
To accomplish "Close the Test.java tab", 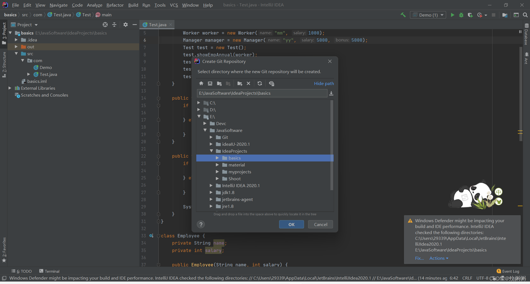I will coord(171,25).
